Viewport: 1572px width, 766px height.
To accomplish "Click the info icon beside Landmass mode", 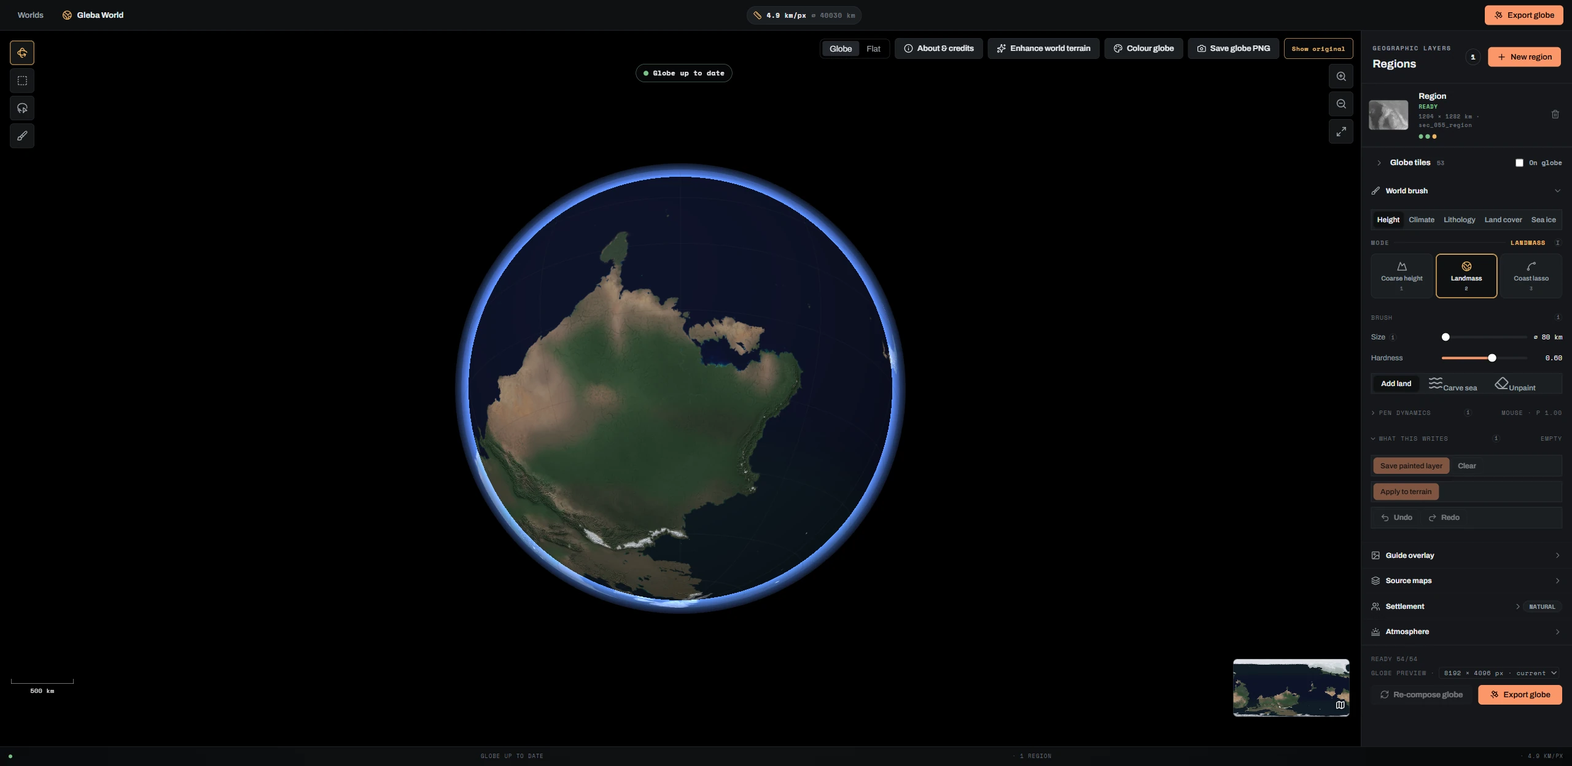I will pos(1557,242).
